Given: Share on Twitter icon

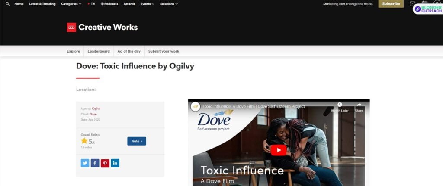Looking at the screenshot, I should pos(85,163).
